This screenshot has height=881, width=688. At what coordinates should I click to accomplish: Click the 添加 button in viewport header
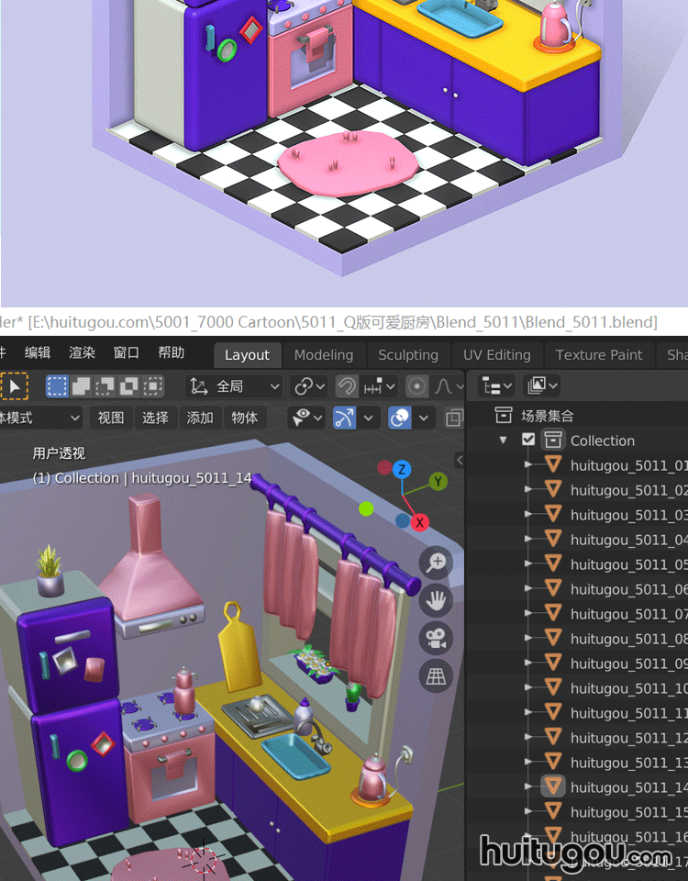click(200, 418)
